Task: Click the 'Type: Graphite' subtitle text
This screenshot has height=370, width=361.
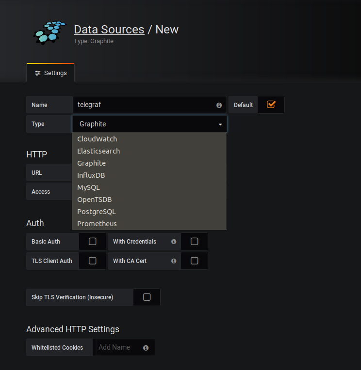Action: 94,41
